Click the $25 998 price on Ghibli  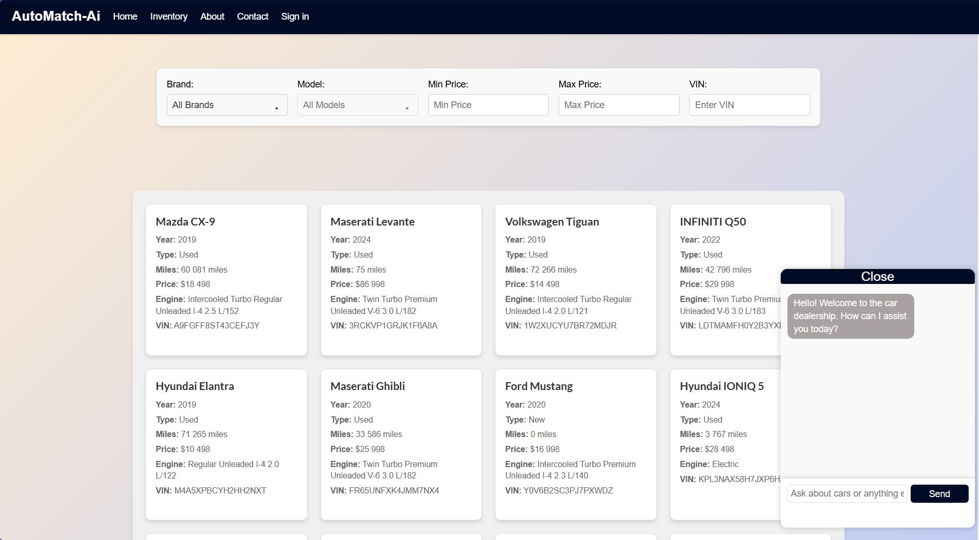(x=370, y=449)
